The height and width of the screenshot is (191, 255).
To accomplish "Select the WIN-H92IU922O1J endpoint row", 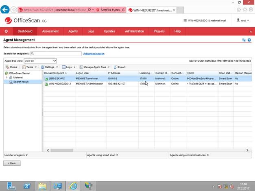I will [148, 84].
